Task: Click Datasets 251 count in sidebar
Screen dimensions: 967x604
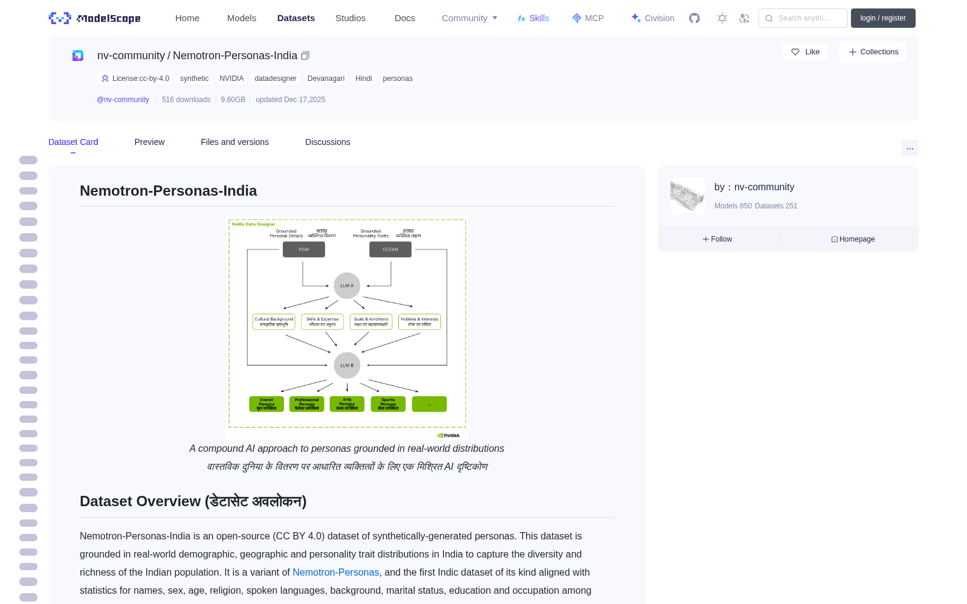Action: 777,206
